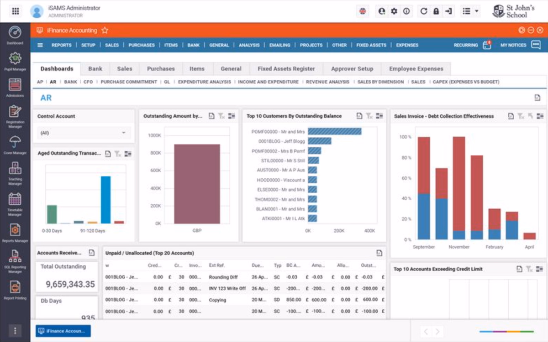Screen dimensions: 548x342
Task: Open the language flag selector
Action: pos(363,11)
